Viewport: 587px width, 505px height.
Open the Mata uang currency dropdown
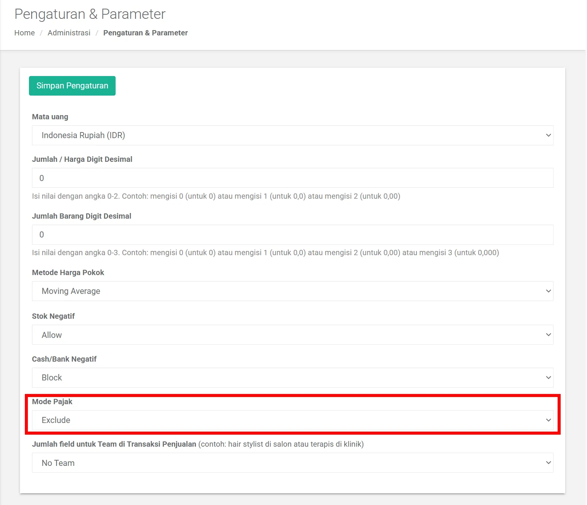(x=293, y=135)
